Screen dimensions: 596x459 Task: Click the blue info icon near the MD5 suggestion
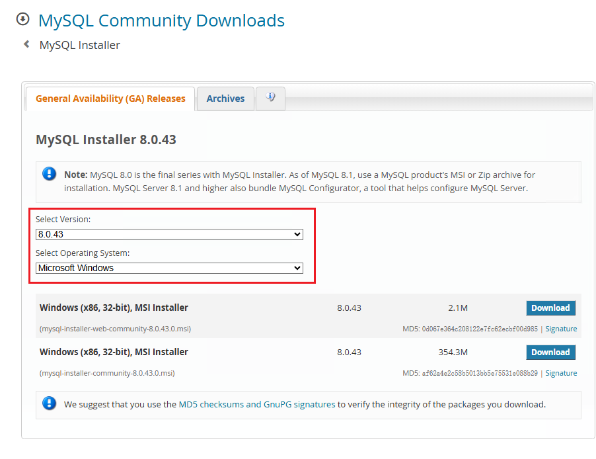coord(48,403)
